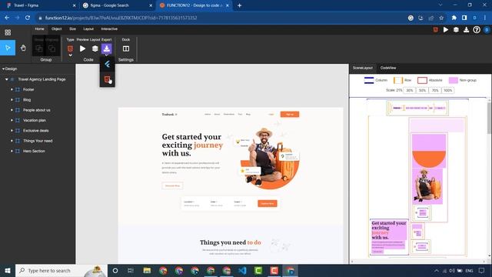Click the Non-group pink legend swatch

point(453,80)
